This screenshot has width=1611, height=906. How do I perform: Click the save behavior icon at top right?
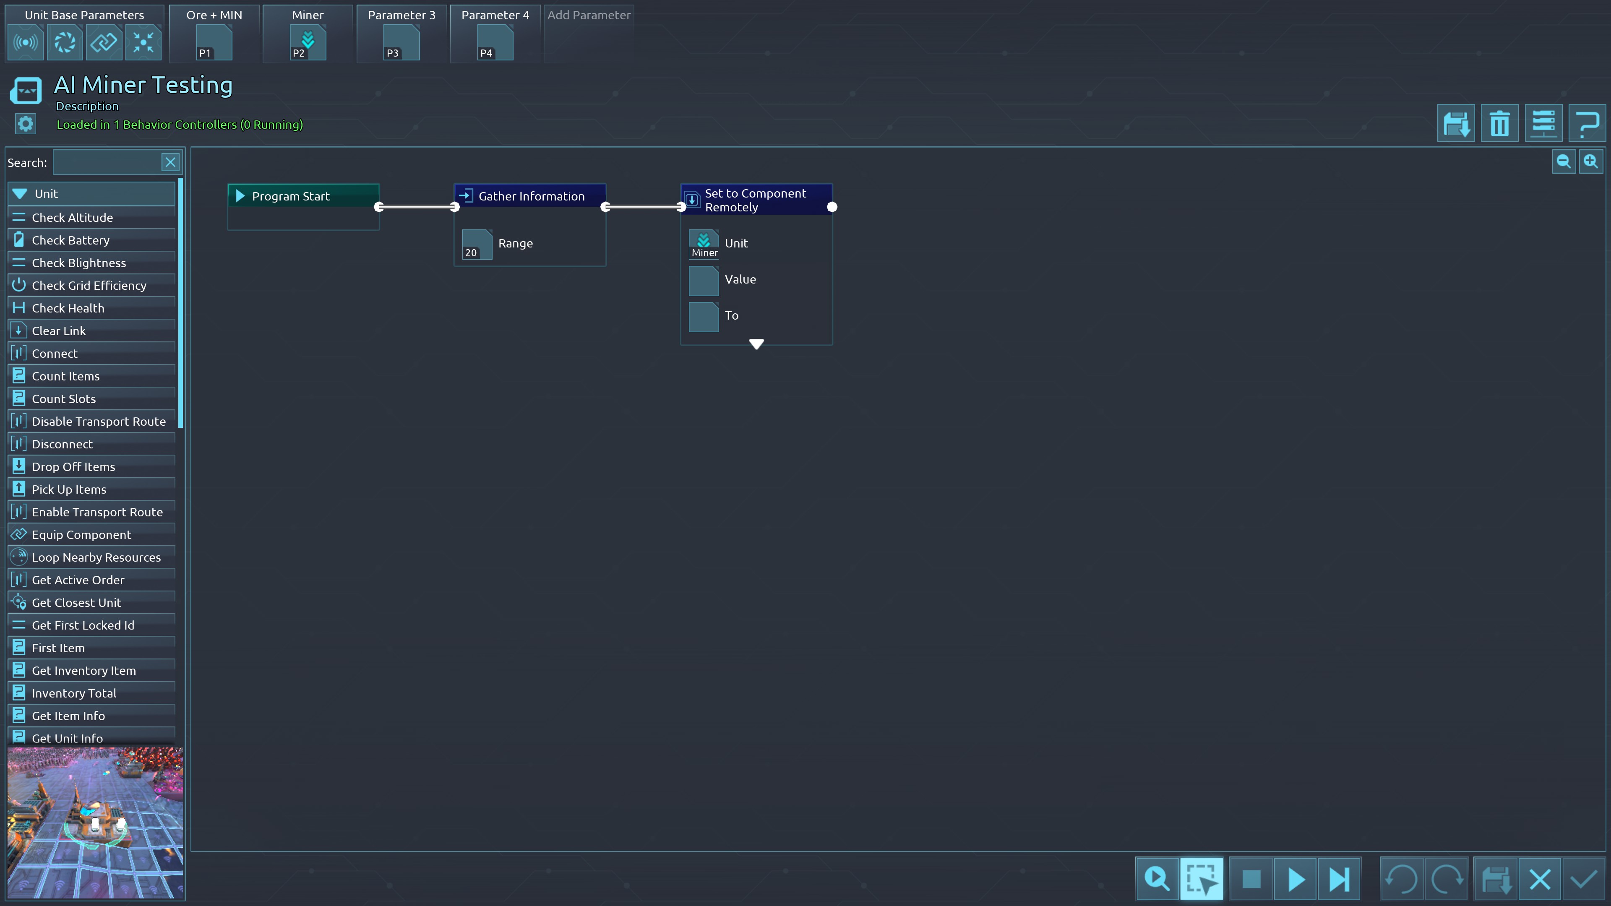[1455, 124]
